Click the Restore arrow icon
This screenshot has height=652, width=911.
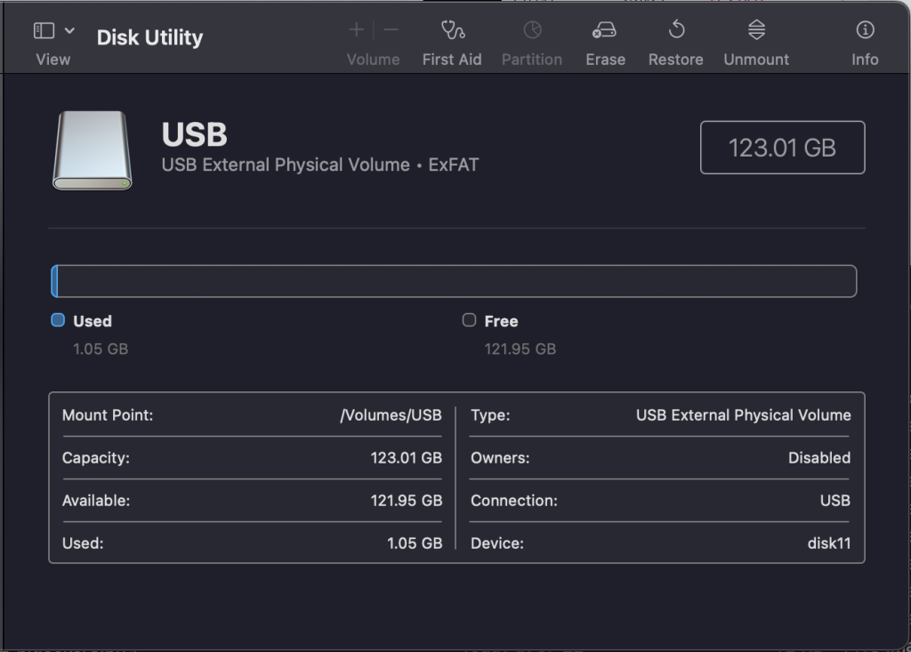675,31
